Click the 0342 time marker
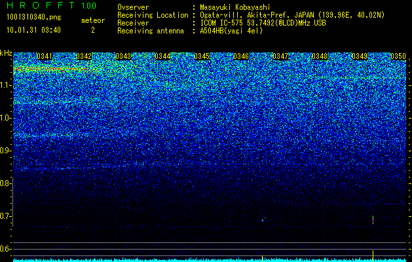412x262 pixels. tap(84, 56)
